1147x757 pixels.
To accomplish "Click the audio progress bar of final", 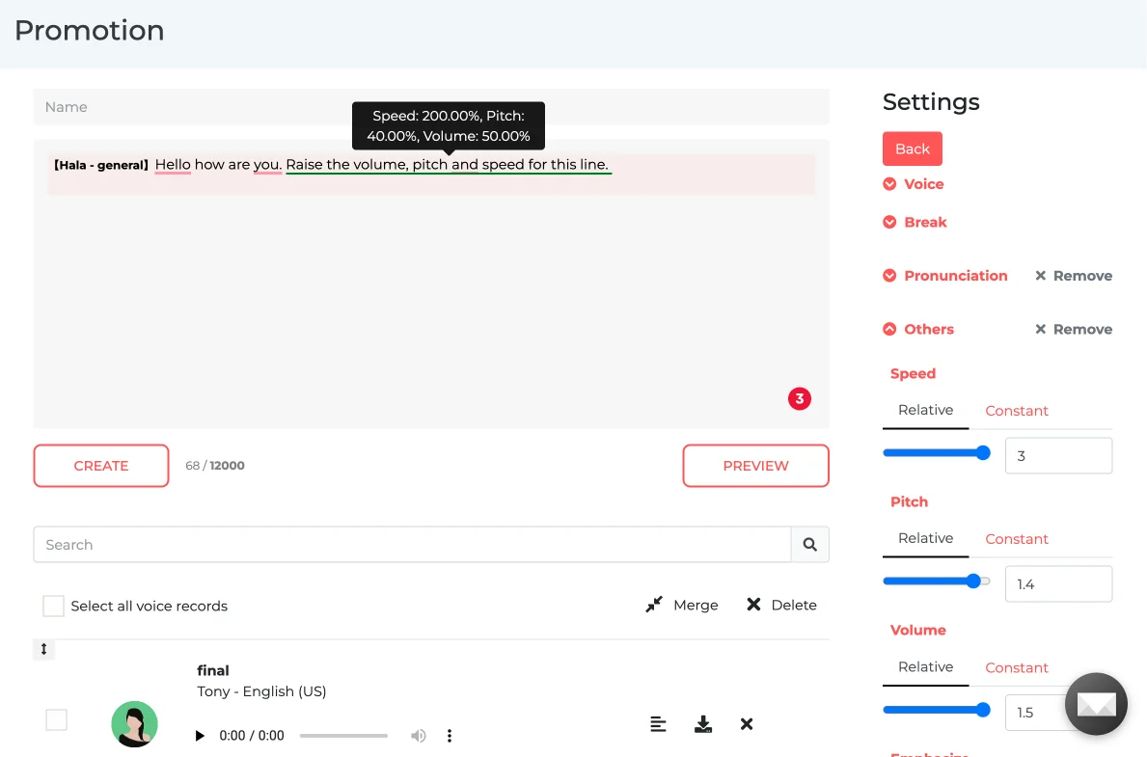I will (x=343, y=736).
